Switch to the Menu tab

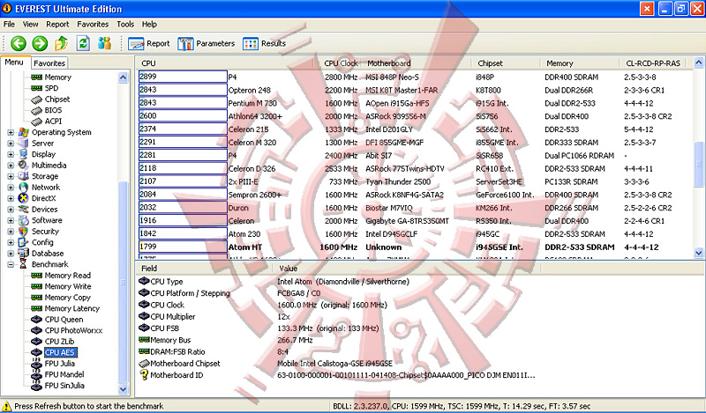(14, 63)
